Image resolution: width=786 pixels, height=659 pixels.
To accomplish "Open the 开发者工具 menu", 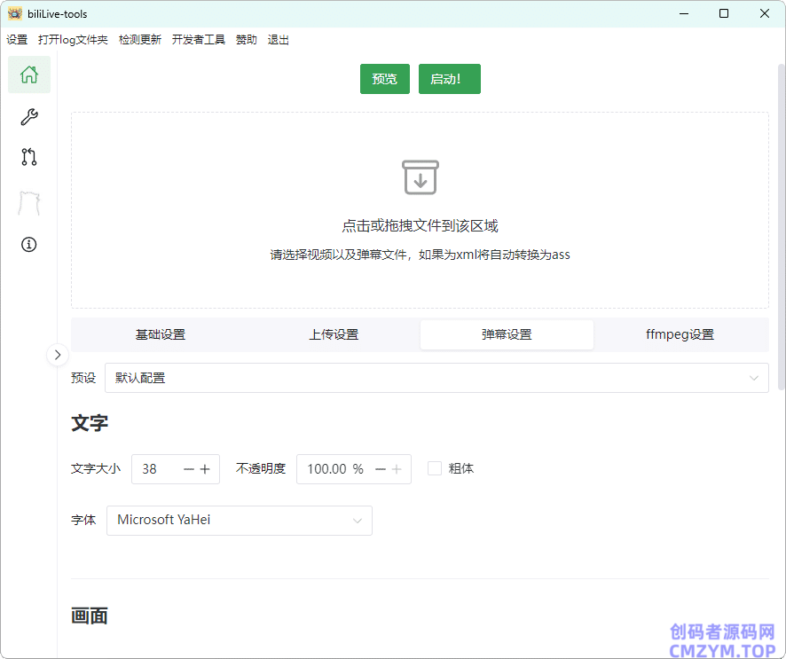I will coord(199,40).
